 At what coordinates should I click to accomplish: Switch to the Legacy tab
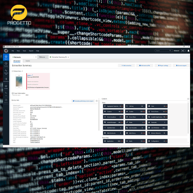[x=28, y=60]
